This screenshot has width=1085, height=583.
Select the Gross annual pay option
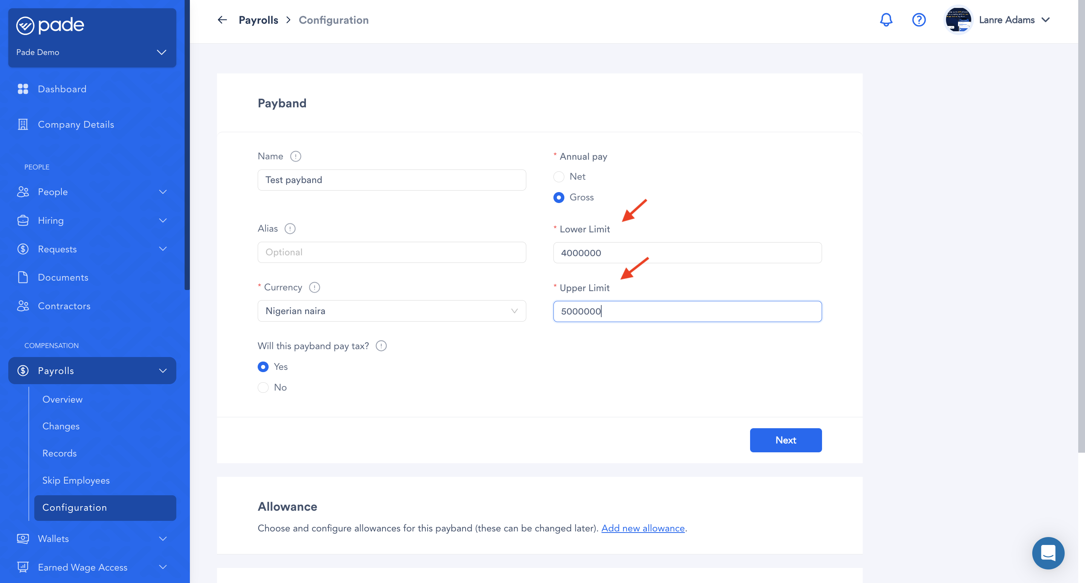(x=558, y=197)
